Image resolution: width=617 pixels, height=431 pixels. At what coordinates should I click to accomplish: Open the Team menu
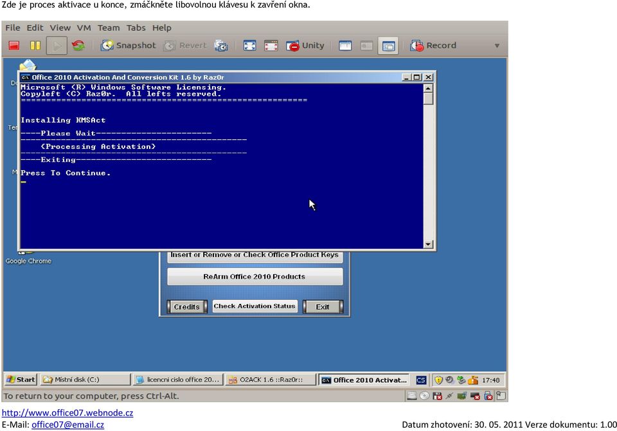pyautogui.click(x=109, y=28)
